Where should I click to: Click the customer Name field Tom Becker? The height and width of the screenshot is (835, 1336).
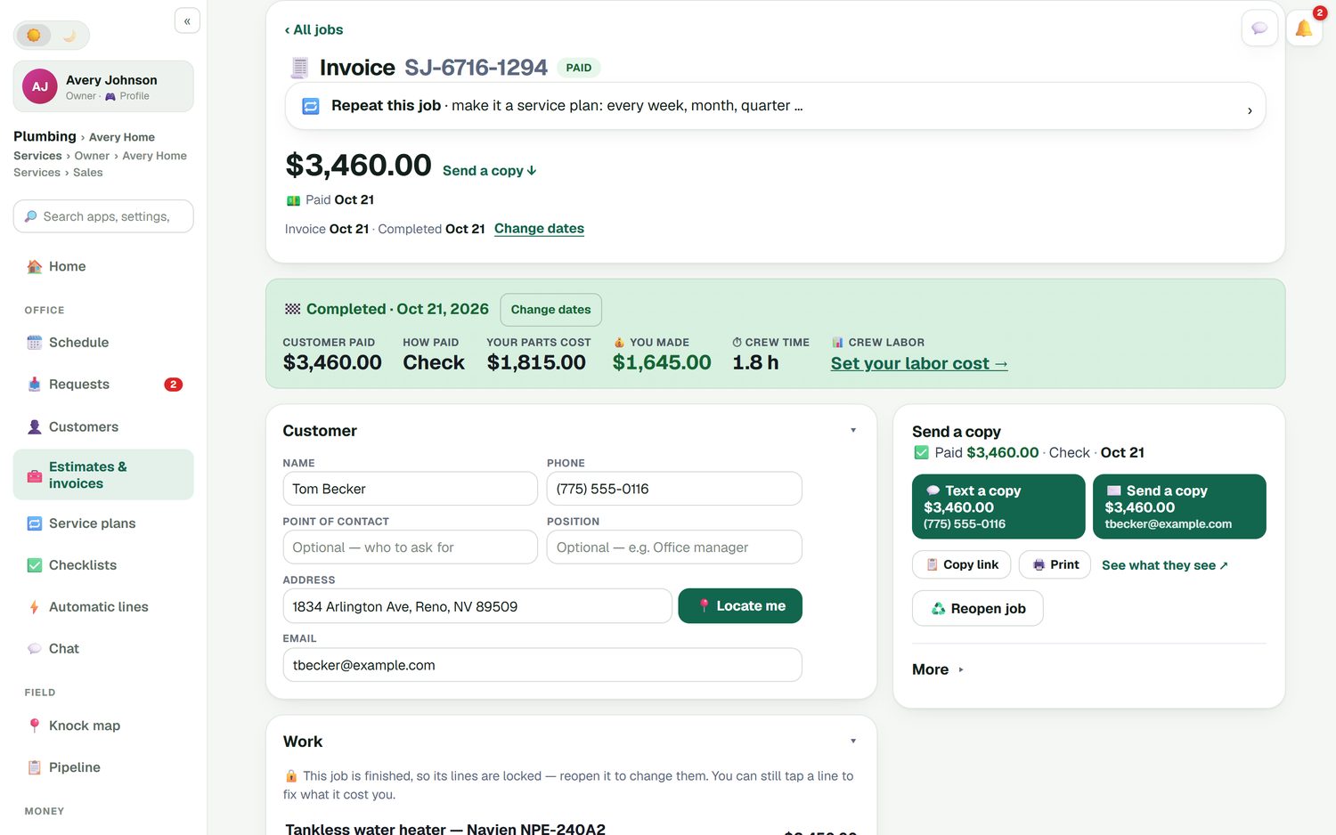tap(411, 489)
